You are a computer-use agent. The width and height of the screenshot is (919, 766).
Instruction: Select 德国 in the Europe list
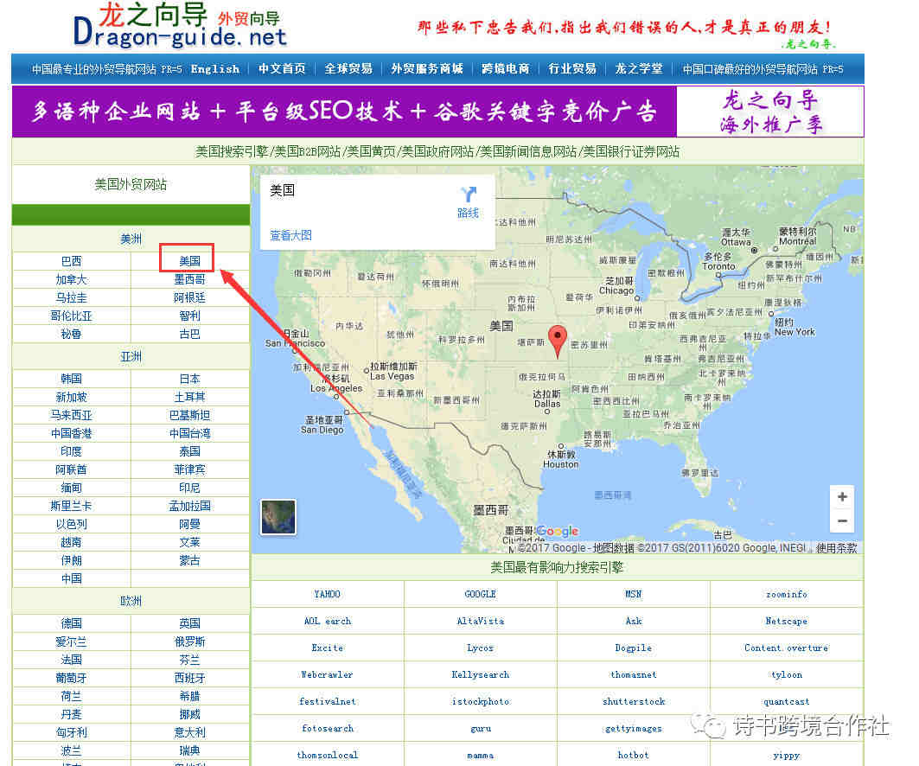coord(71,623)
